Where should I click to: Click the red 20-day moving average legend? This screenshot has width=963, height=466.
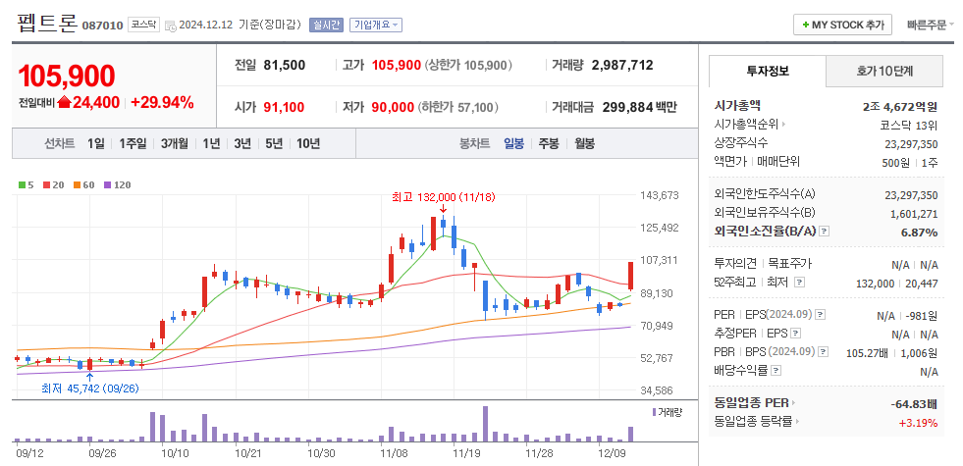click(53, 184)
